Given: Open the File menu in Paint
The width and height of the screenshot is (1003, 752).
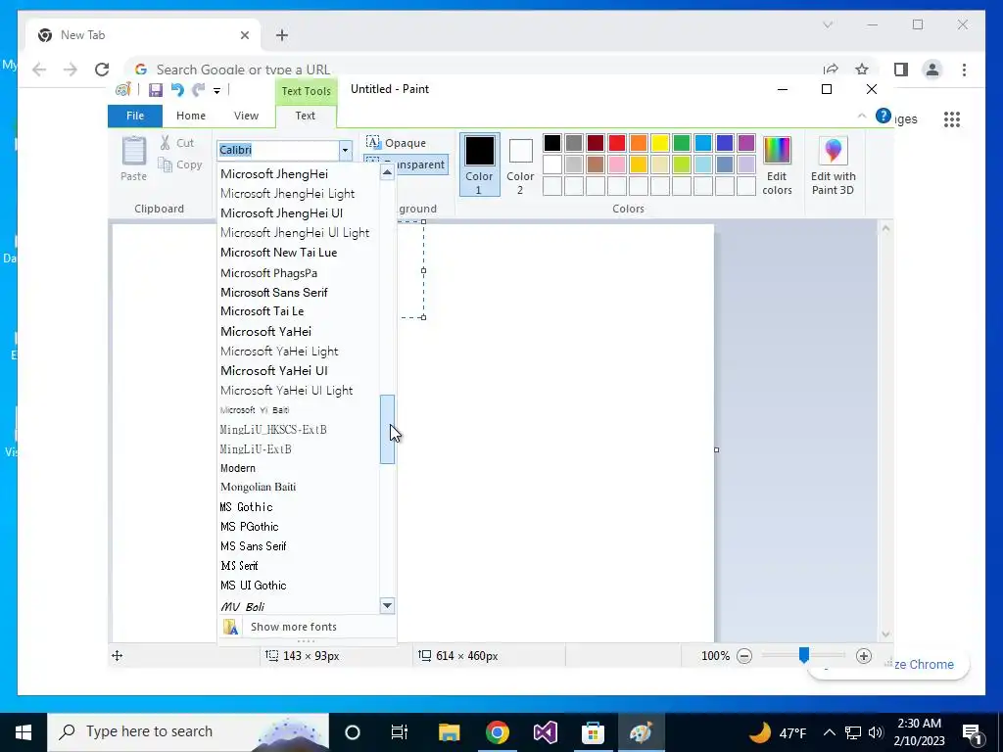Looking at the screenshot, I should (x=135, y=116).
